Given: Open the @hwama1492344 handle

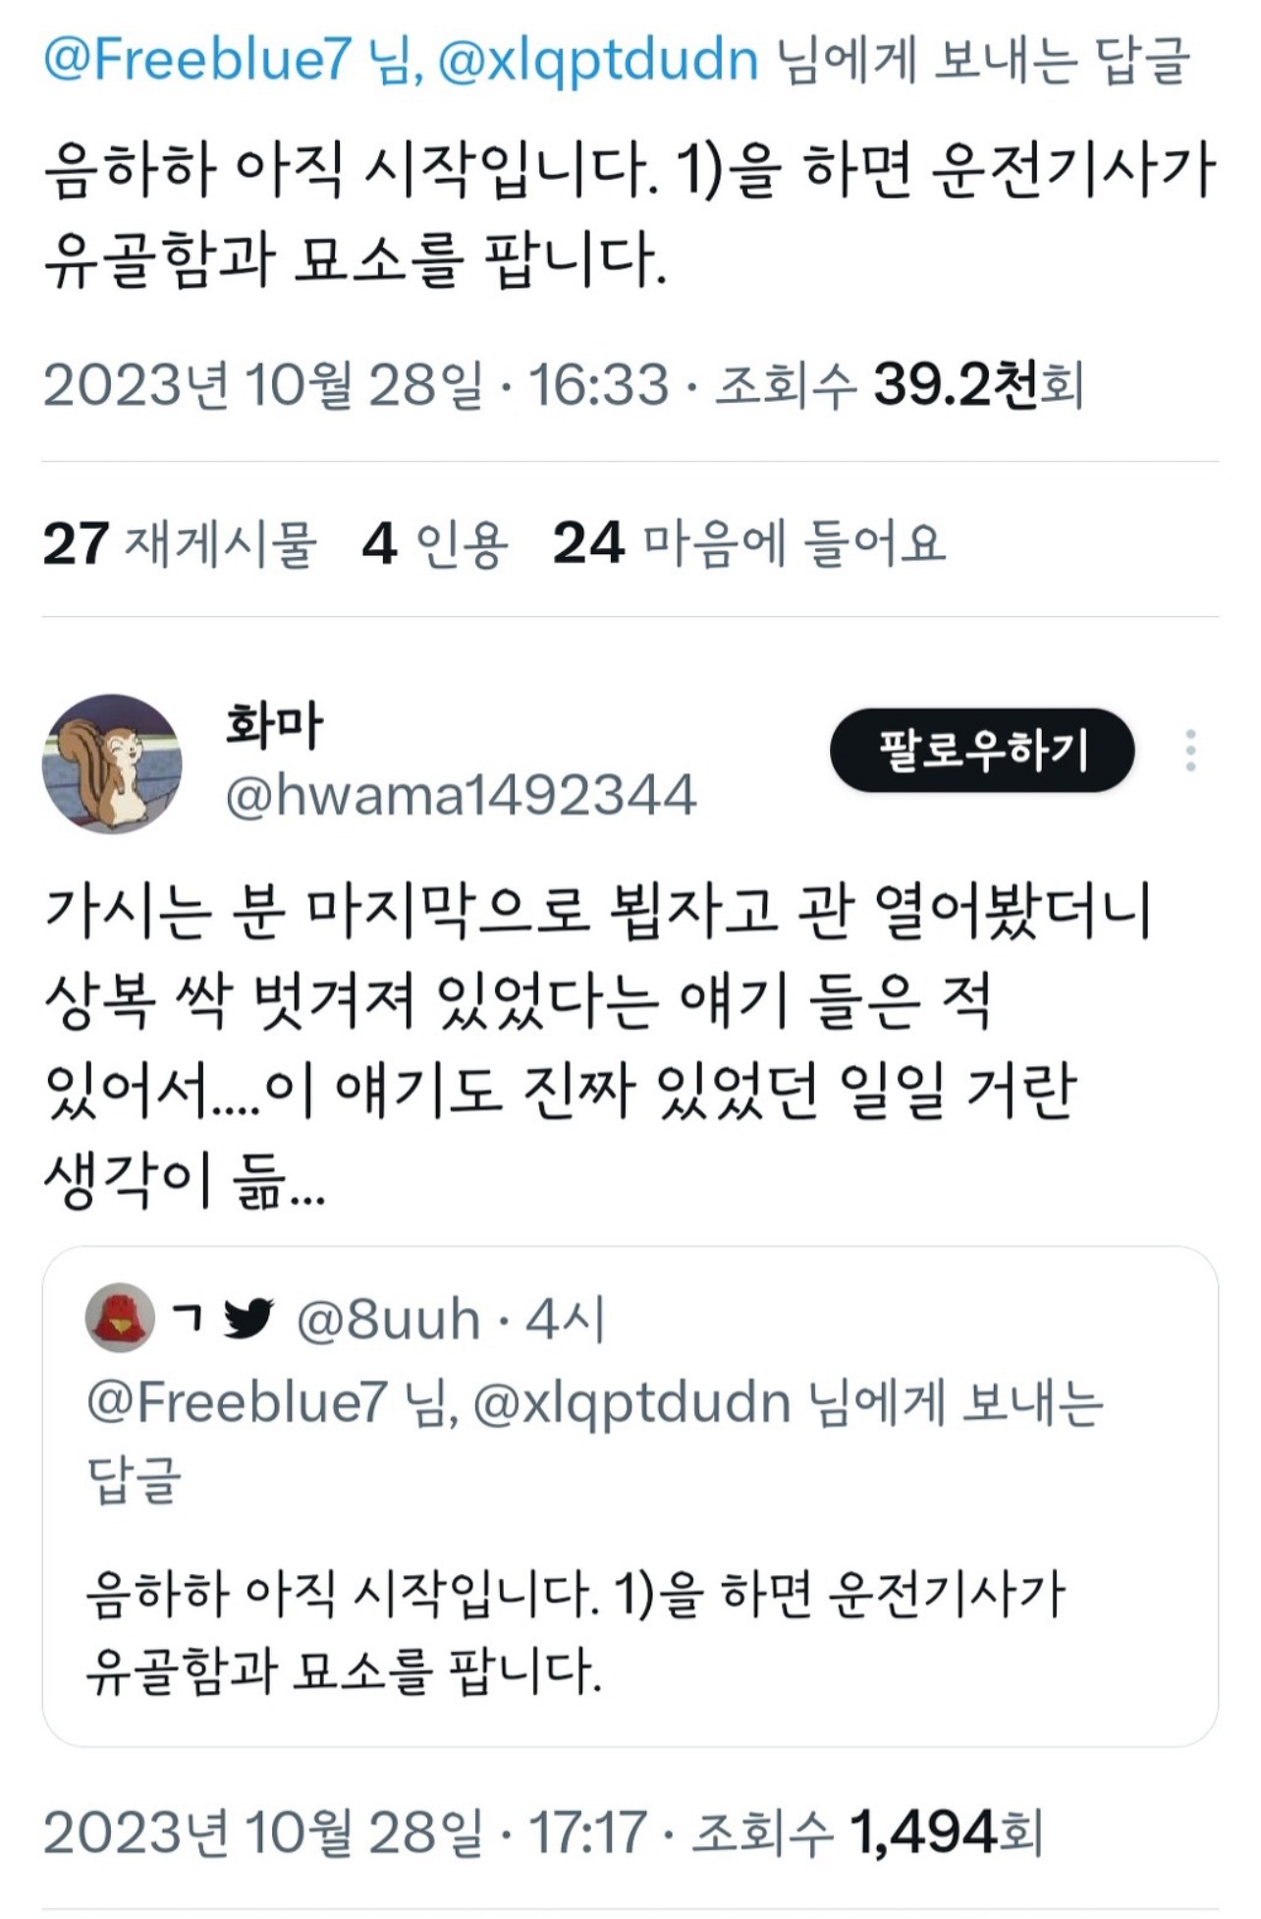Looking at the screenshot, I should tap(461, 794).
